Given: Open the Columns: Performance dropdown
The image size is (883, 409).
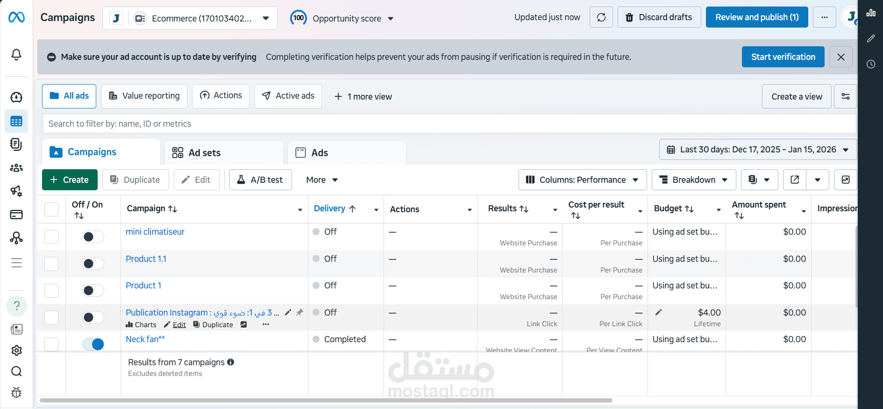Looking at the screenshot, I should pyautogui.click(x=583, y=179).
